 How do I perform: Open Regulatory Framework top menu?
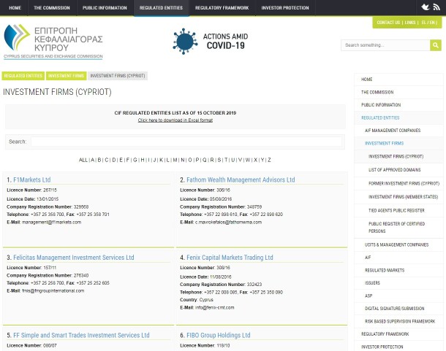222,8
